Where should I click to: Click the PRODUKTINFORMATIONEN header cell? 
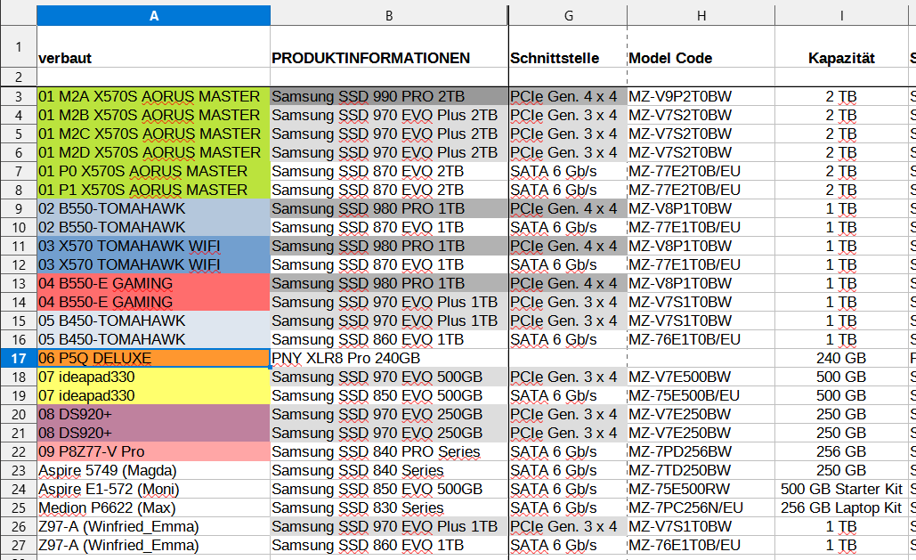coord(389,47)
